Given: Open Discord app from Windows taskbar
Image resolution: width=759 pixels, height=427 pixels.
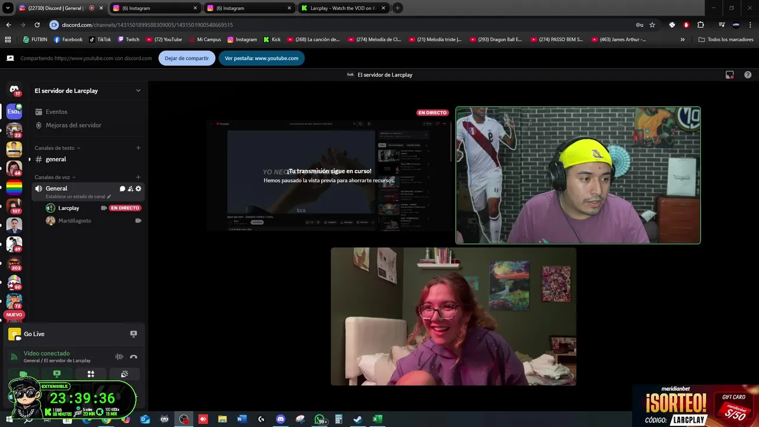Looking at the screenshot, I should [x=280, y=419].
